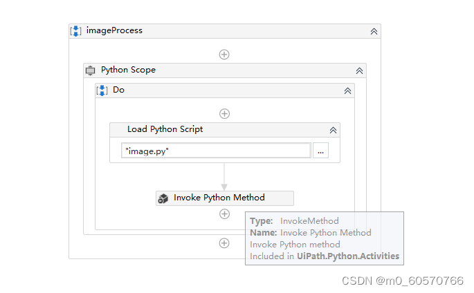This screenshot has height=293, width=474.
Task: Select the Load Python Script title
Action: (165, 129)
